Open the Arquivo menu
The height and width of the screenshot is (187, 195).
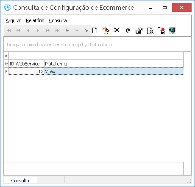coord(14,20)
